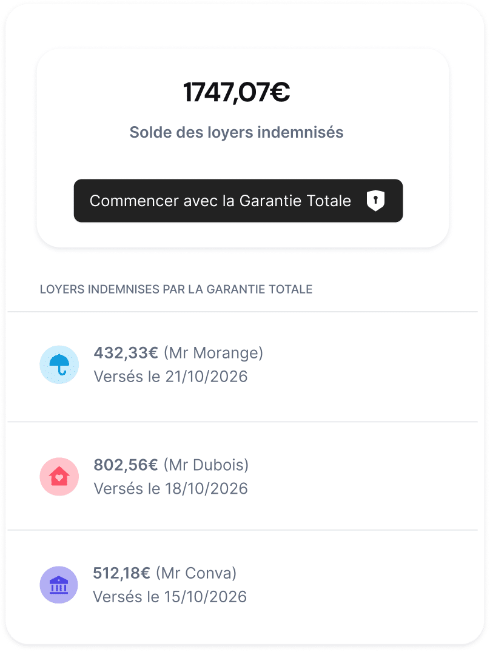Select the date 'Versés le 21/10/2026'
Viewport: 490px width, 652px height.
[x=170, y=377]
